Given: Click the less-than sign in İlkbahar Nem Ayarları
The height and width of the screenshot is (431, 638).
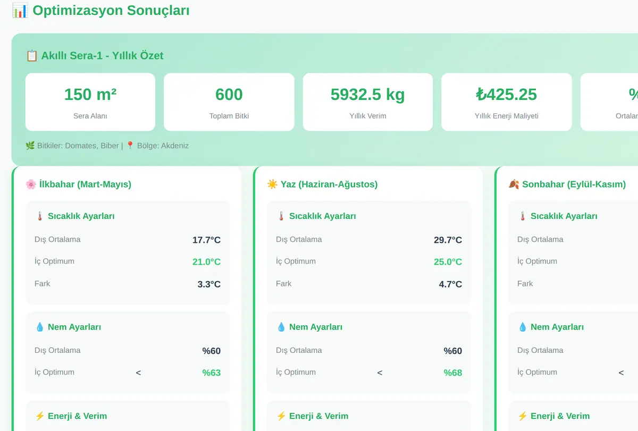Looking at the screenshot, I should 138,373.
